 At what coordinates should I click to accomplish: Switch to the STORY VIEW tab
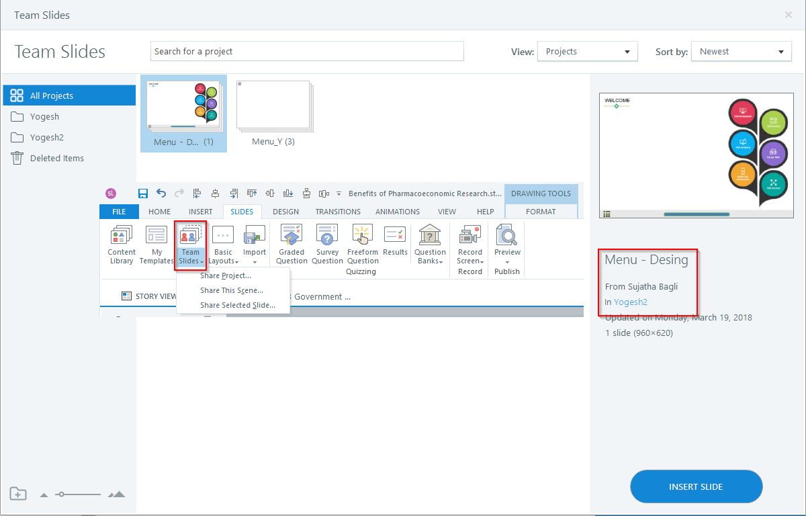pyautogui.click(x=149, y=296)
